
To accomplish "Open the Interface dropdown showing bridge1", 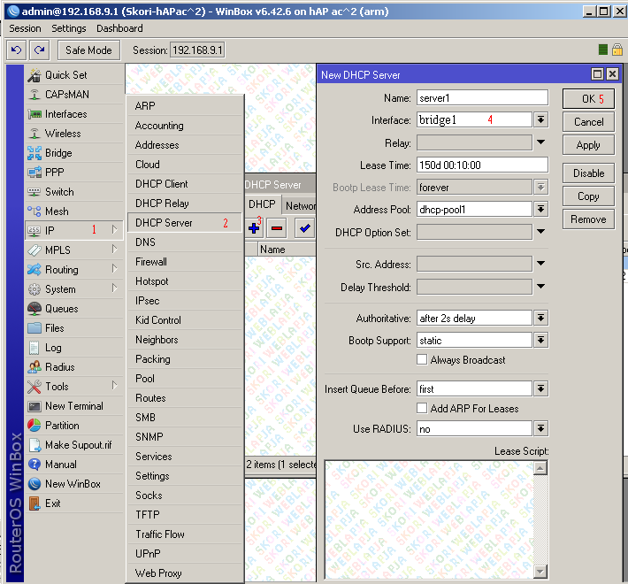I will coord(540,119).
